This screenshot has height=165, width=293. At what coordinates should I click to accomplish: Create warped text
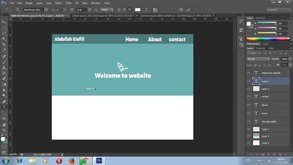pyautogui.click(x=146, y=10)
